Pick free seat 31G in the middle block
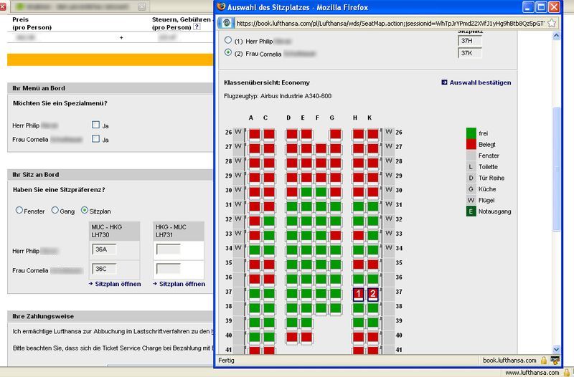 [335, 206]
